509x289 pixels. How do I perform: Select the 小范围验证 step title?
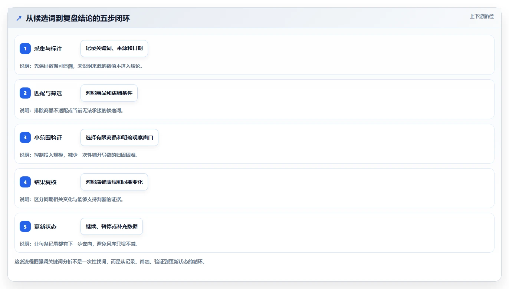[48, 138]
